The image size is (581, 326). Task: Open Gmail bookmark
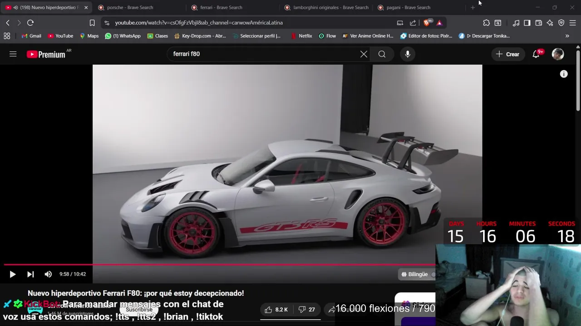(31, 36)
